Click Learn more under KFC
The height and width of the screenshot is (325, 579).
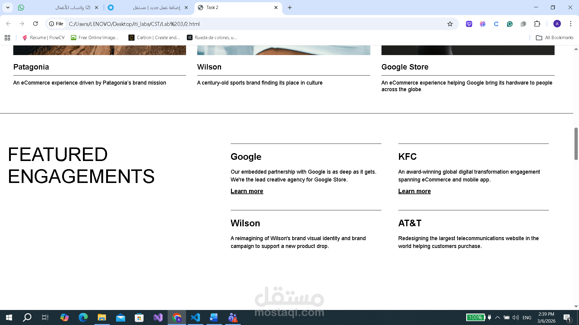tap(414, 191)
